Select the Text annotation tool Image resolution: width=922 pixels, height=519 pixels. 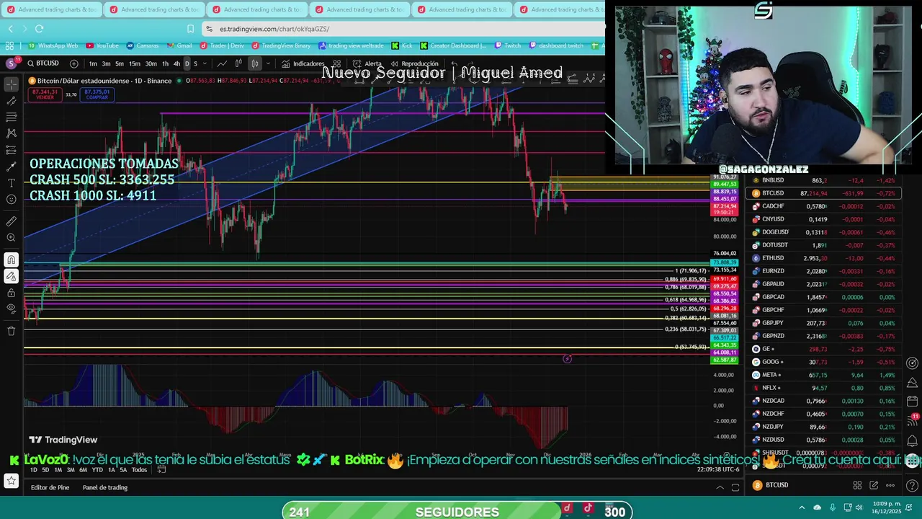11,183
